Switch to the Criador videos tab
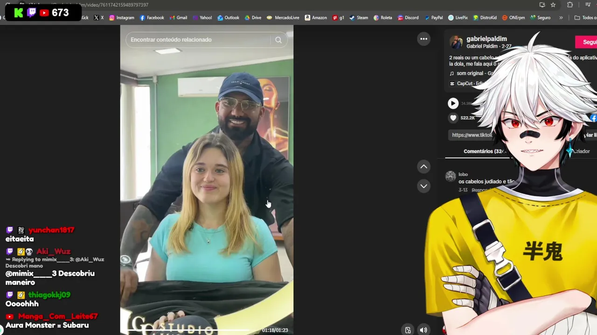The height and width of the screenshot is (335, 597). 581,151
